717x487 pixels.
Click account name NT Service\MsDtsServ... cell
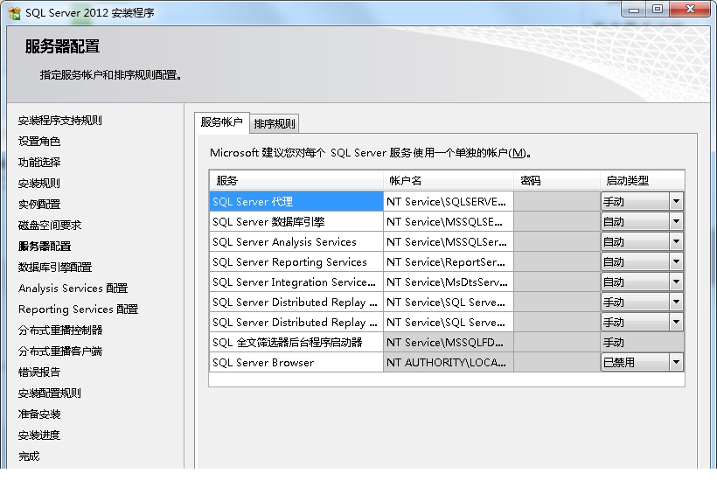click(448, 282)
